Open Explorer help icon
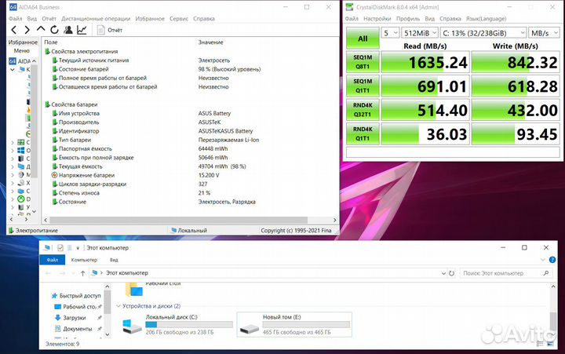The image size is (565, 354). point(552,260)
